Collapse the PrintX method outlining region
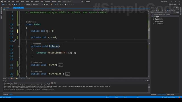Screen dimensions: 182x102 coord(19,46)
